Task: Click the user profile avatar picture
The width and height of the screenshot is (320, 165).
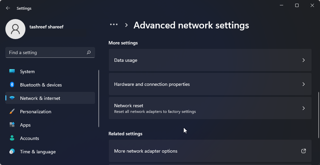Action: coord(15,29)
